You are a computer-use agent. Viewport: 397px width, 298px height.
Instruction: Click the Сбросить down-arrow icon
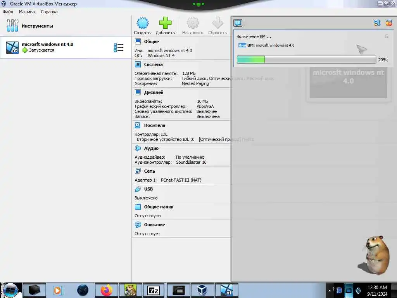[x=217, y=23]
